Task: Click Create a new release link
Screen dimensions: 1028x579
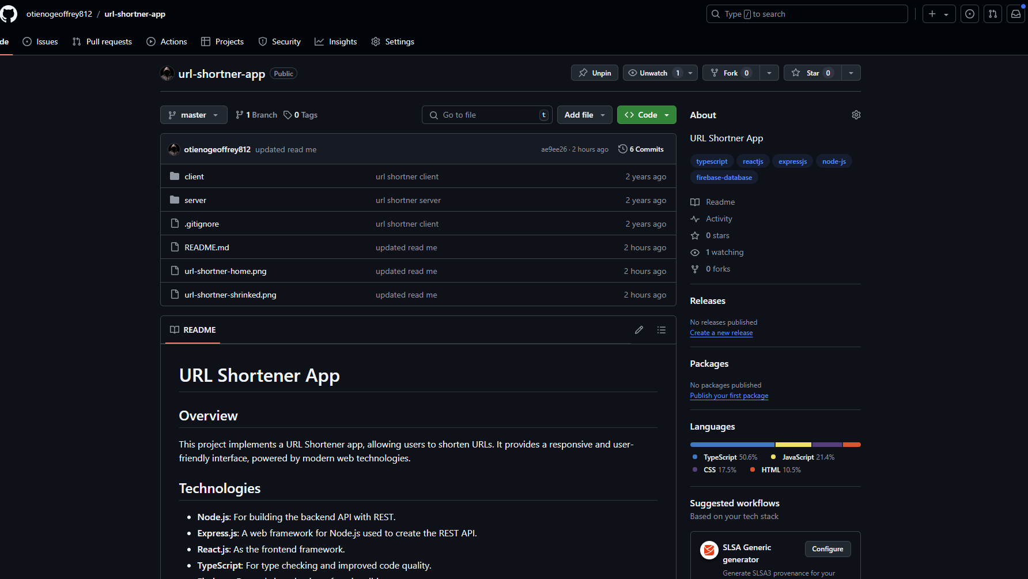Action: click(x=721, y=333)
